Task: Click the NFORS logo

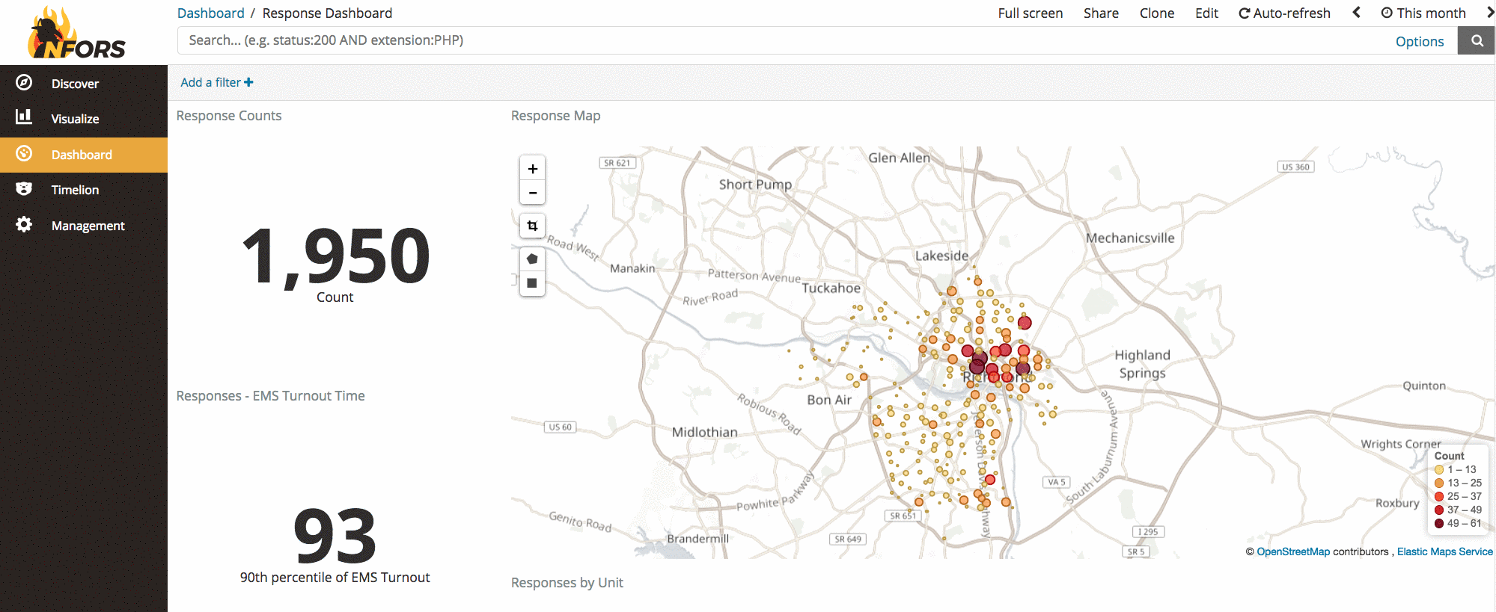Action: coord(77,34)
